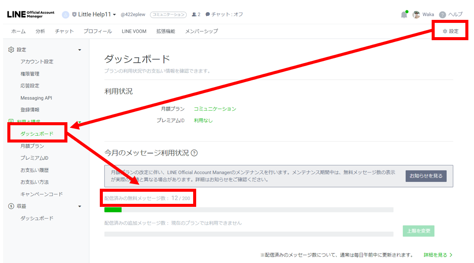Open the help question mark icon
The height and width of the screenshot is (263, 474).
coord(442,15)
